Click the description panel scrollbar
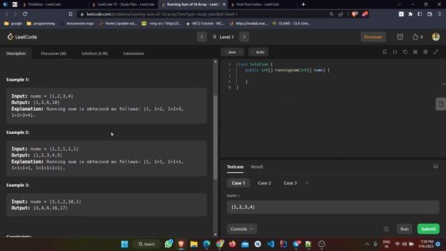This screenshot has height=251, width=446. (215, 137)
